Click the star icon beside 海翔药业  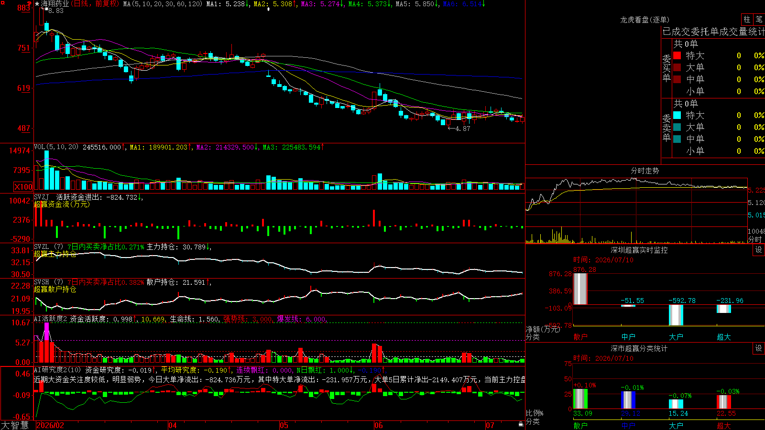click(x=37, y=4)
